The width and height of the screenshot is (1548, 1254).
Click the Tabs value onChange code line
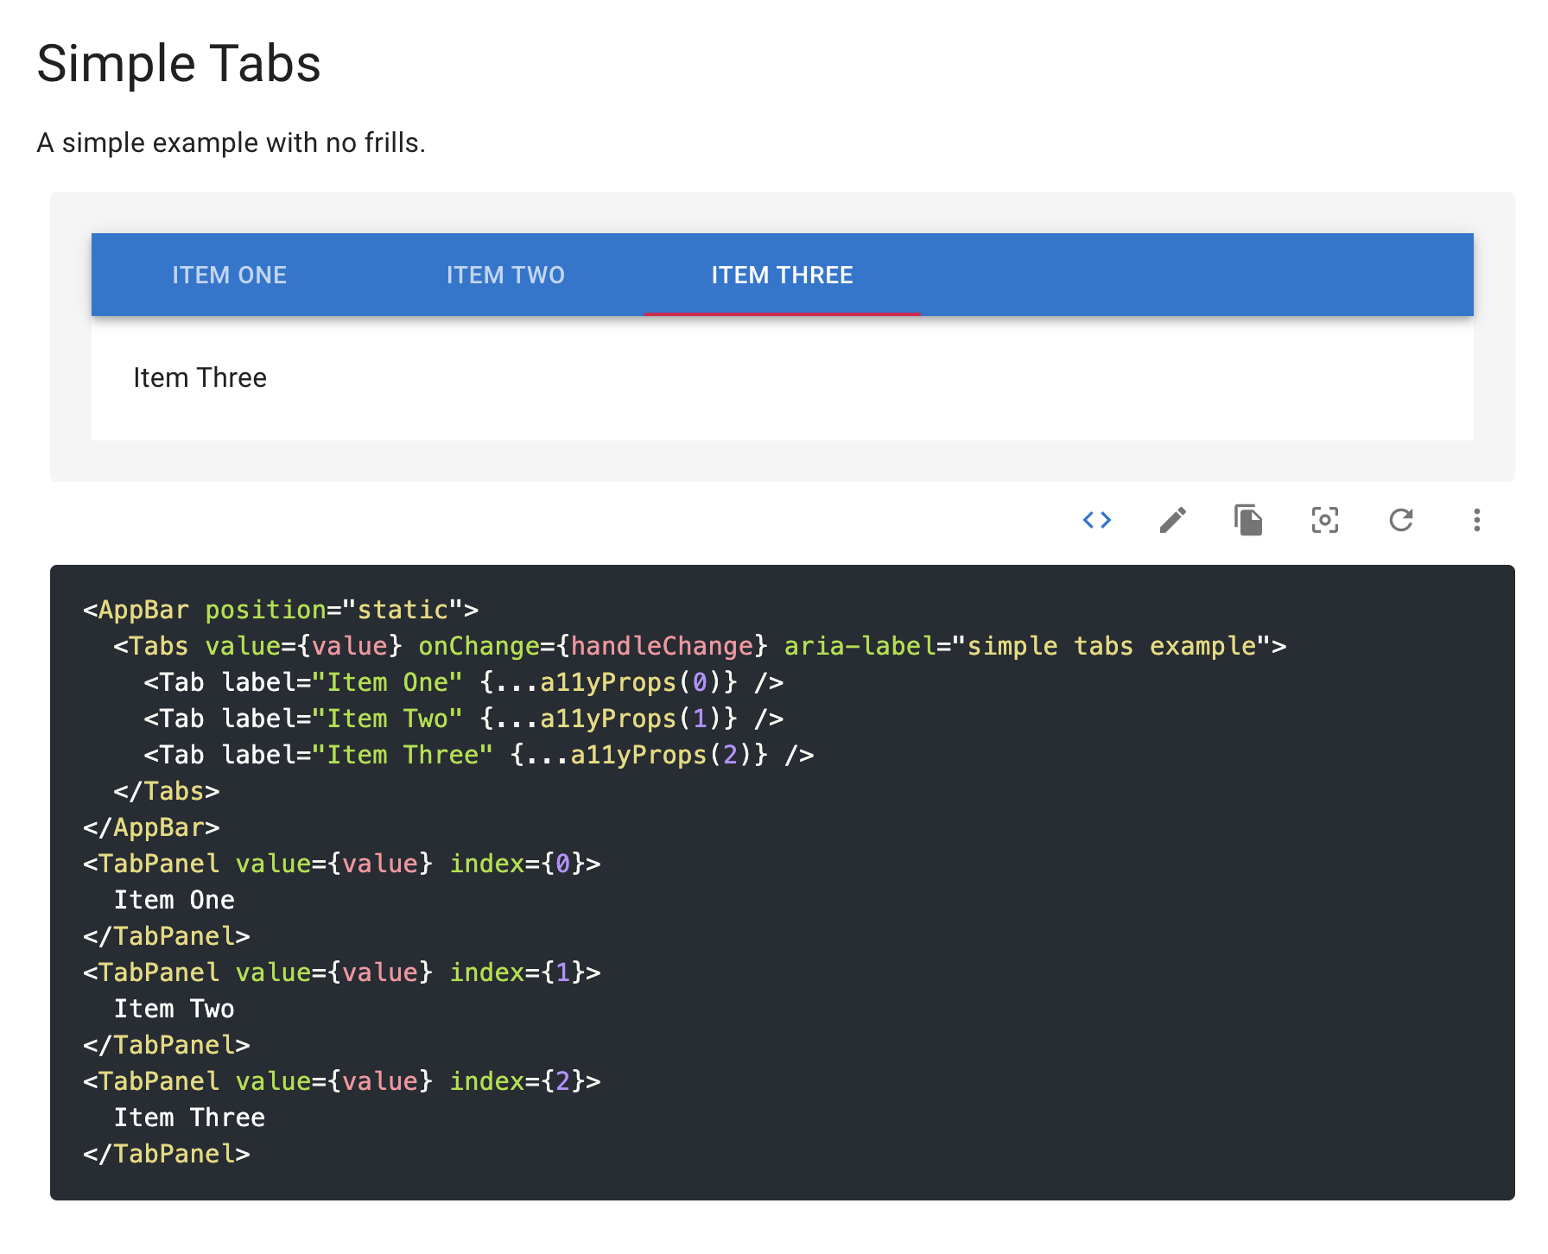click(700, 646)
